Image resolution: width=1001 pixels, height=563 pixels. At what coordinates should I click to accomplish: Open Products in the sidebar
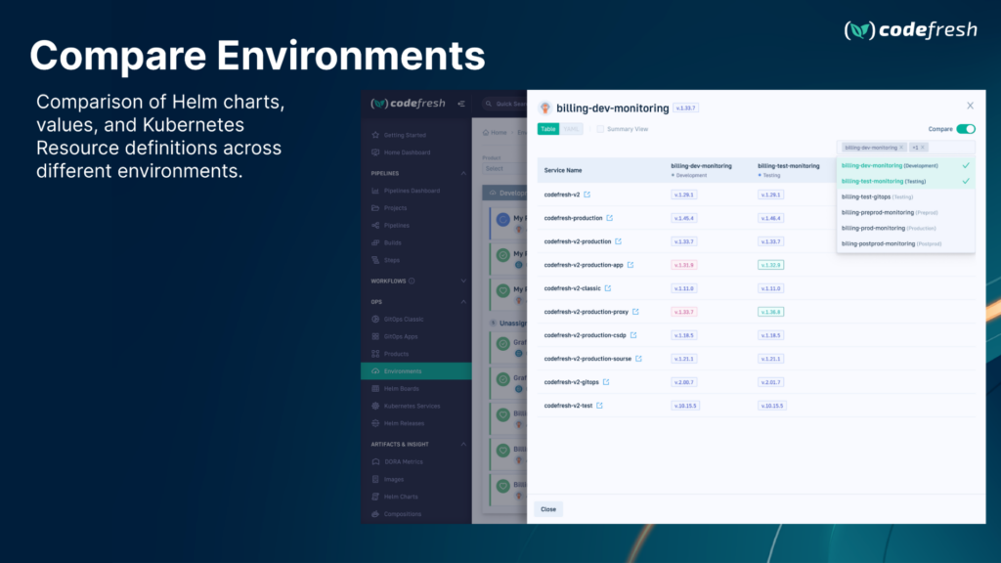(397, 354)
